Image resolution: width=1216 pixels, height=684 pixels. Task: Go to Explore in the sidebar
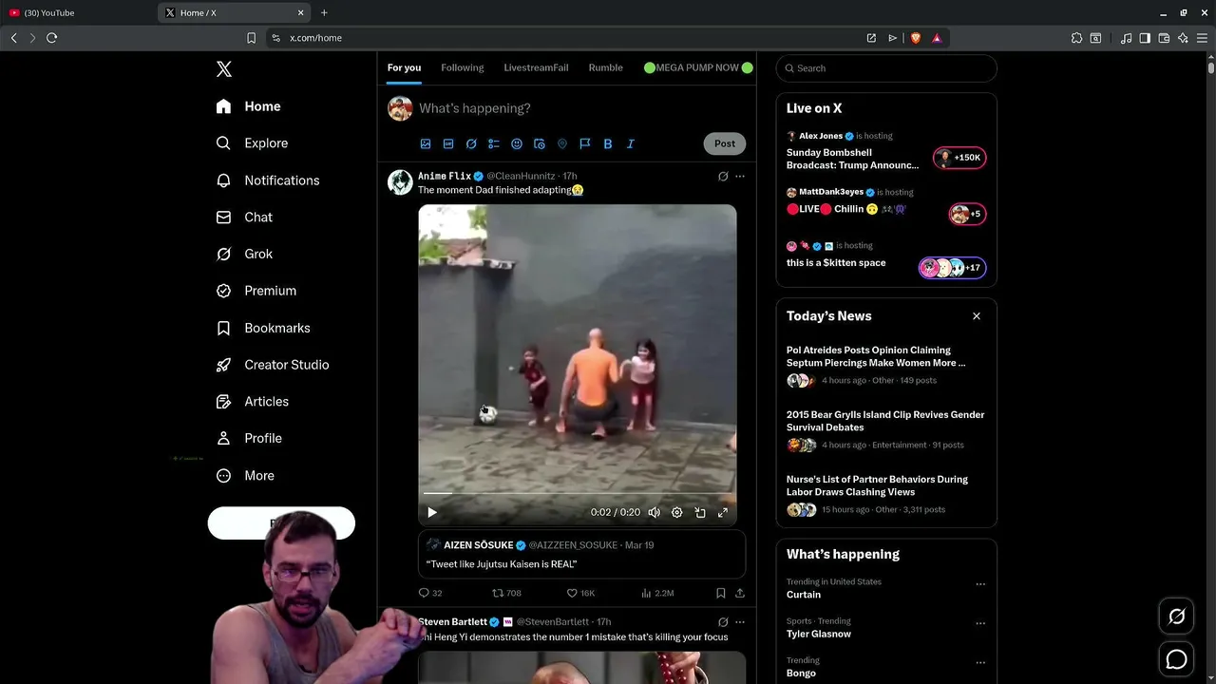click(x=252, y=143)
